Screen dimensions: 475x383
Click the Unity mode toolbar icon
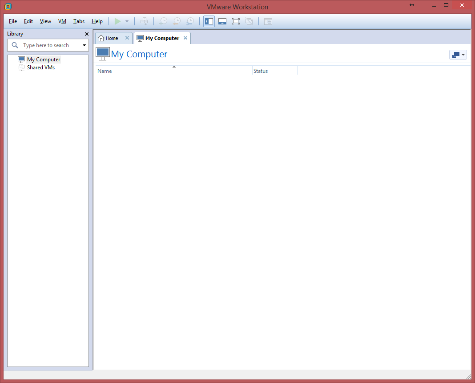pyautogui.click(x=249, y=21)
